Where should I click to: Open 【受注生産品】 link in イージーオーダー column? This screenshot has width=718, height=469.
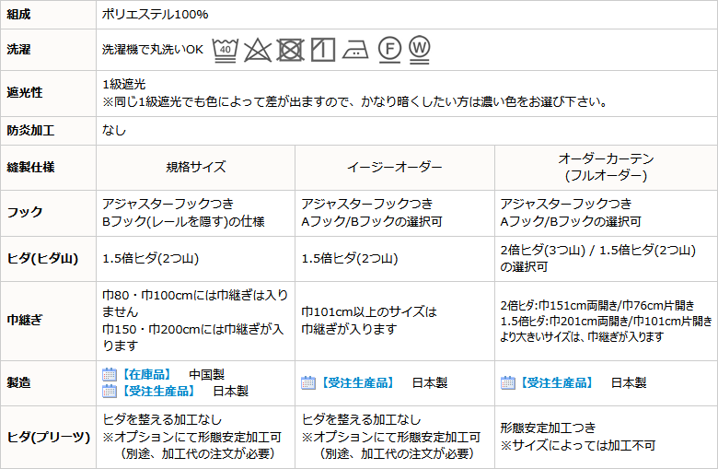point(357,382)
